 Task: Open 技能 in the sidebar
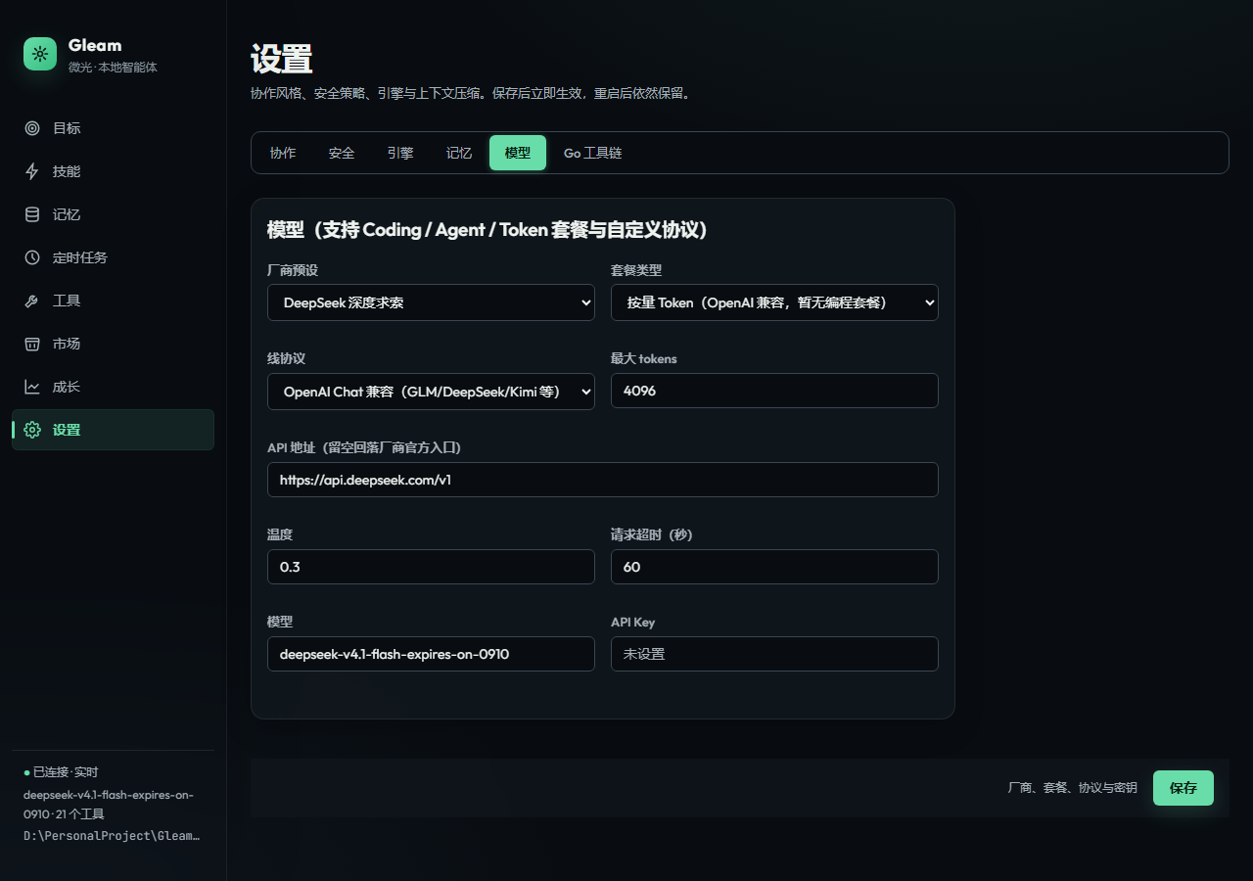click(113, 171)
